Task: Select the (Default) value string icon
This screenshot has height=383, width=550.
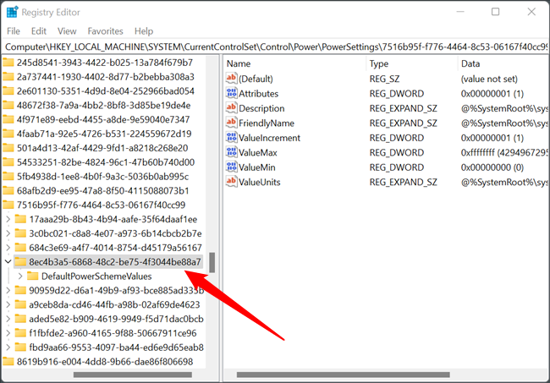Action: coord(231,78)
